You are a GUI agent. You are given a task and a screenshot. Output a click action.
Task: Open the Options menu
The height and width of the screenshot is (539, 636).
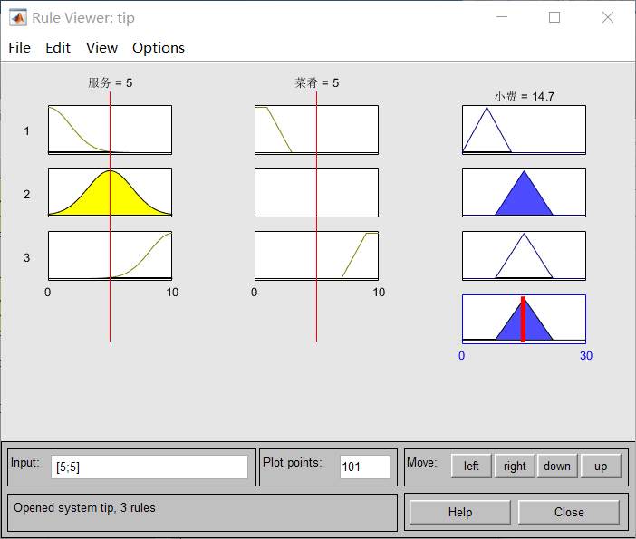click(159, 48)
